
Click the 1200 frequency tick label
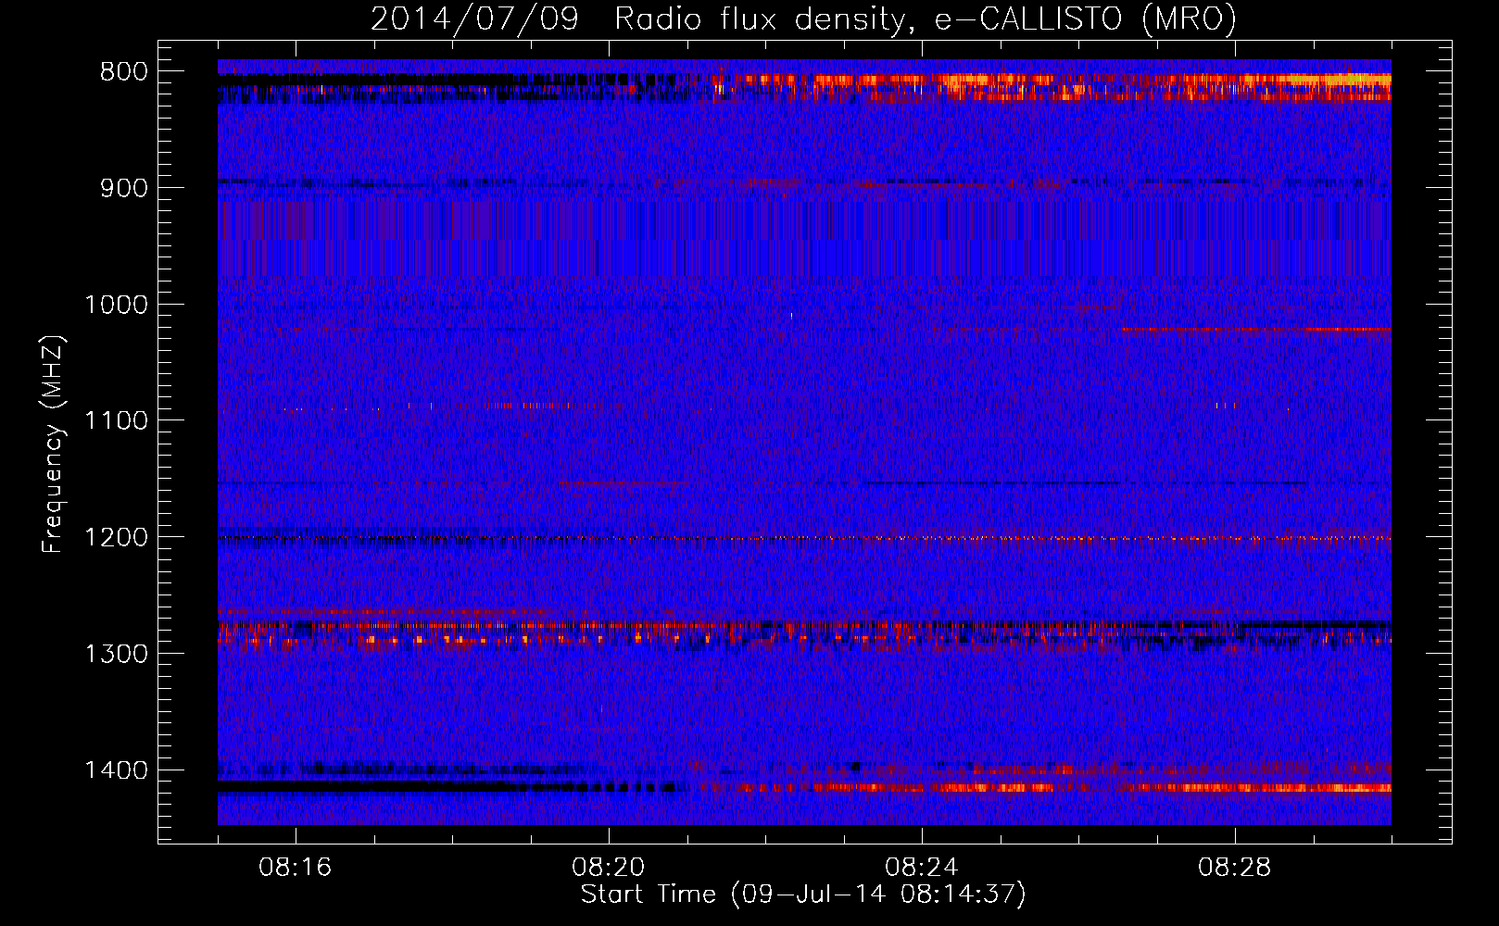click(116, 538)
